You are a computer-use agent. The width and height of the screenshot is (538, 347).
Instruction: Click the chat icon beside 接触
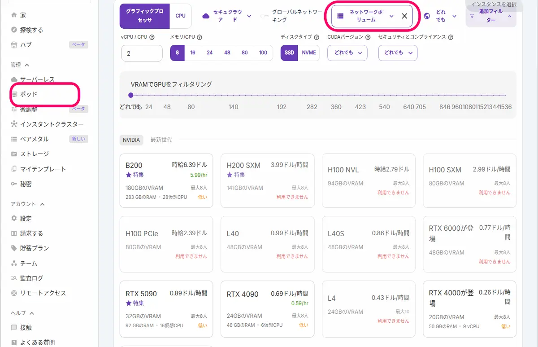coord(14,328)
